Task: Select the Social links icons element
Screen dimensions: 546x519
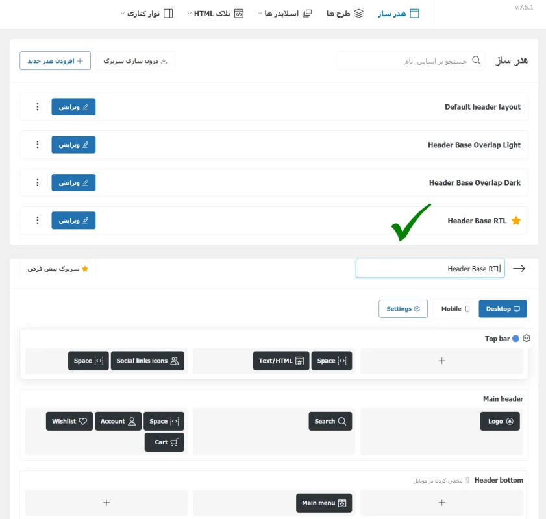Action: pyautogui.click(x=147, y=361)
